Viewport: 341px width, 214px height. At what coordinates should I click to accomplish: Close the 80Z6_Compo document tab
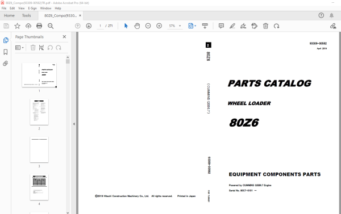coord(80,16)
